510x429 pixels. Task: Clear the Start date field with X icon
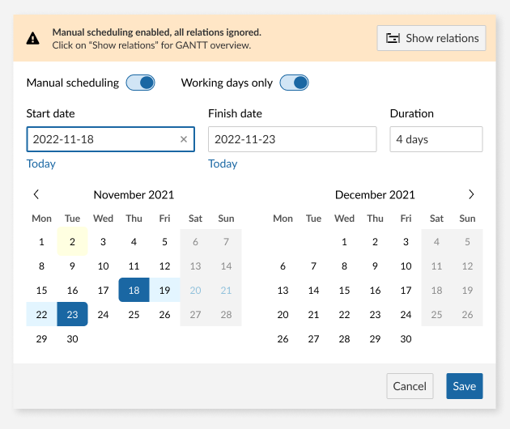(184, 139)
